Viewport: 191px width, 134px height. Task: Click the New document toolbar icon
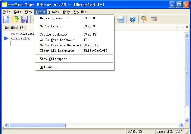click(x=6, y=19)
